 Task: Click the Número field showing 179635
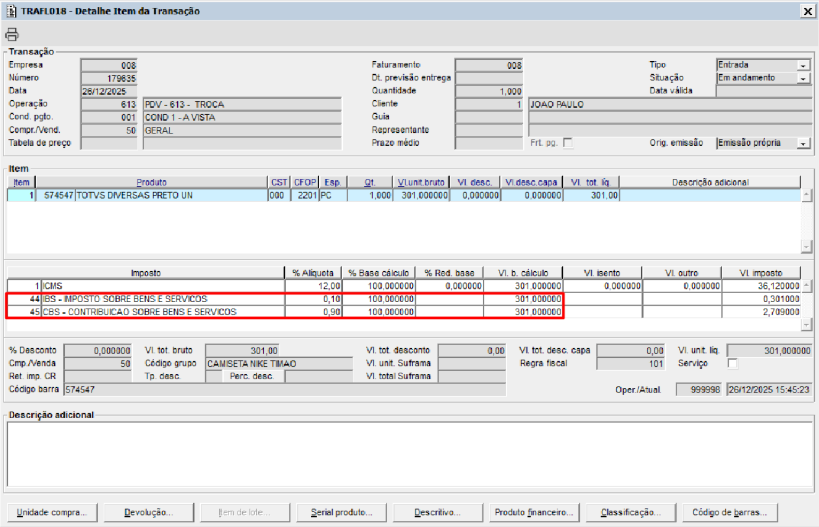(x=109, y=78)
